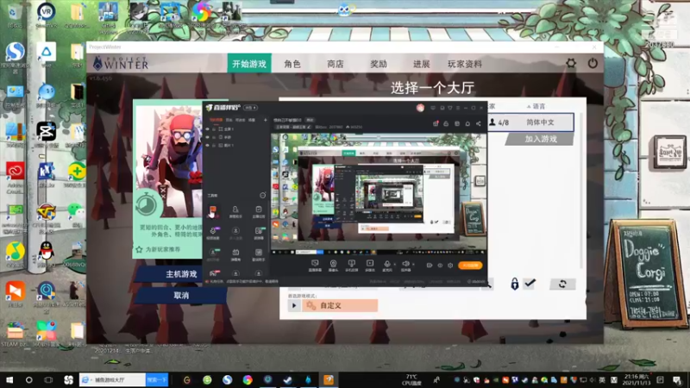Click the orange start streaming button
Screen dimensions: 690x388
click(470, 266)
